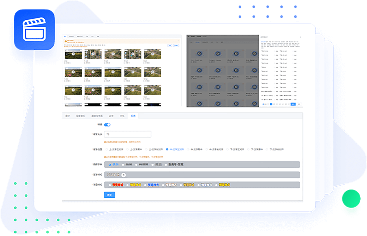Click the highlighted page number in drawer pagination

[x=271, y=104]
